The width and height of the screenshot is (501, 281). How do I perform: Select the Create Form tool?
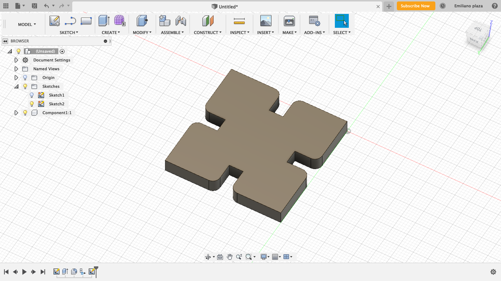coord(120,21)
